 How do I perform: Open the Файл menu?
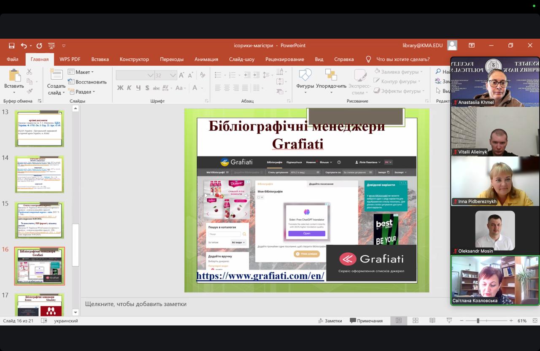point(12,59)
